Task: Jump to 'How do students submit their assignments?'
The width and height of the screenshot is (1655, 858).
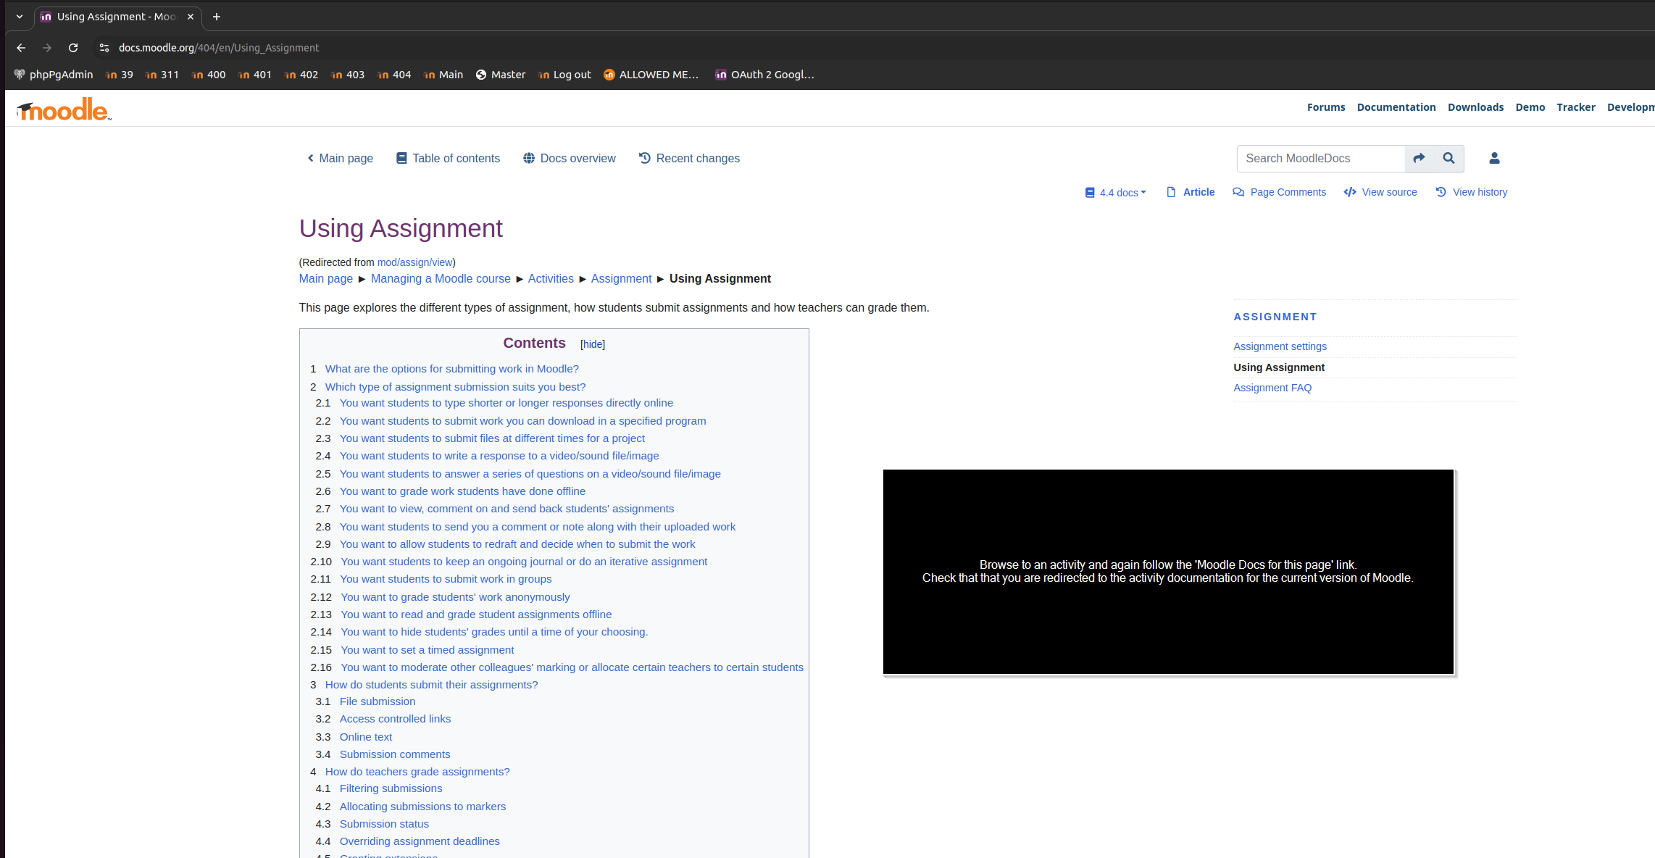Action: pos(431,685)
